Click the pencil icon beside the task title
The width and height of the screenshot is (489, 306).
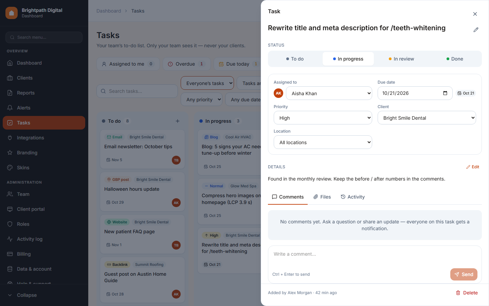coord(476,30)
